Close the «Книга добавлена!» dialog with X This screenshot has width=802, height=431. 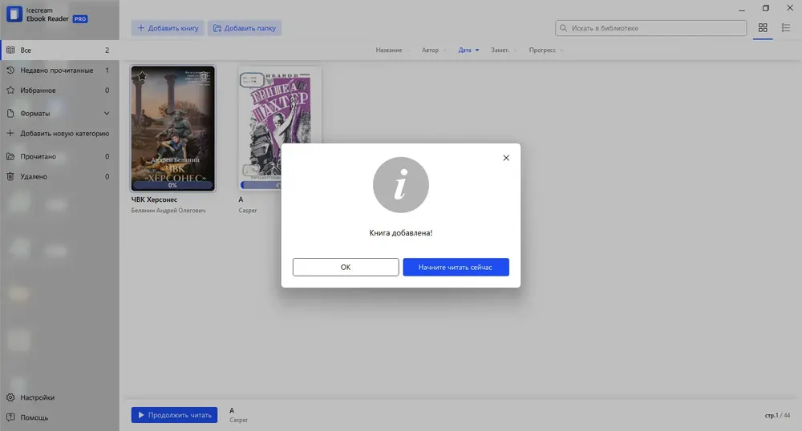click(x=505, y=158)
